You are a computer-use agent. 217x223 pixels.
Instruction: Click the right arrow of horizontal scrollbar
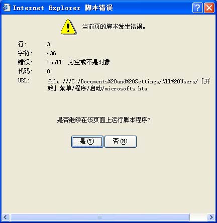[211, 217]
